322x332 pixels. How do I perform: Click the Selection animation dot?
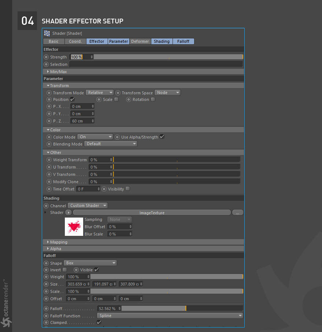[x=46, y=64]
